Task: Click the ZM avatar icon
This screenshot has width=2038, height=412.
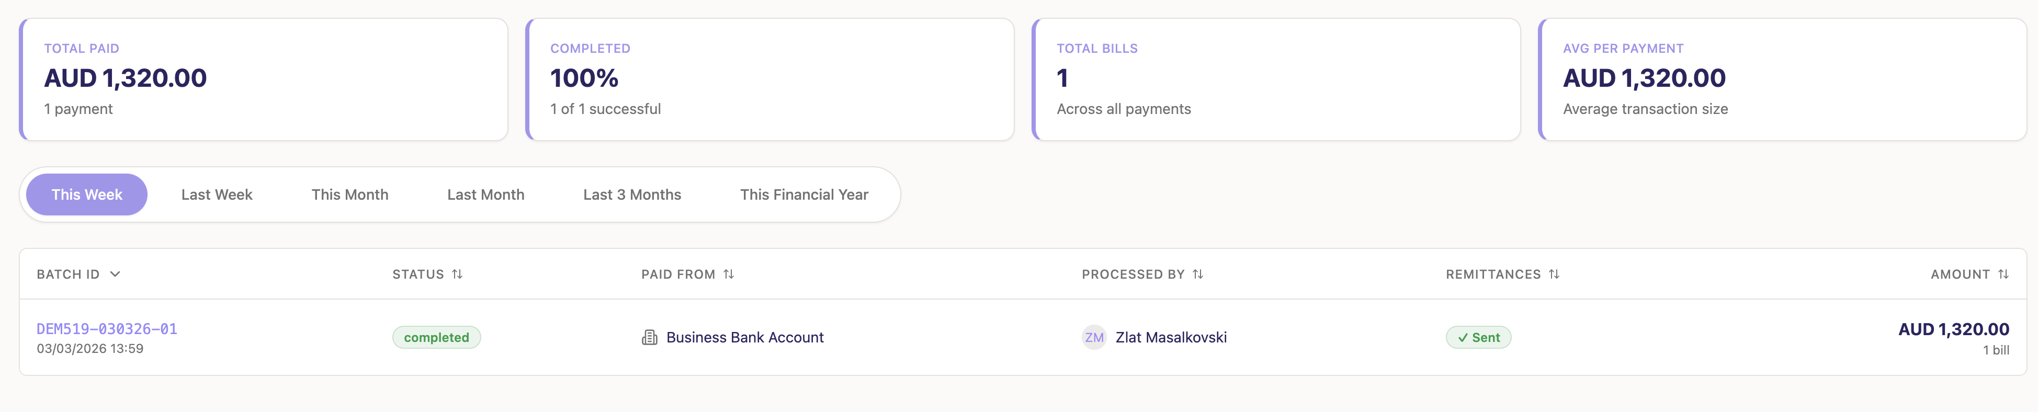Action: click(x=1094, y=338)
